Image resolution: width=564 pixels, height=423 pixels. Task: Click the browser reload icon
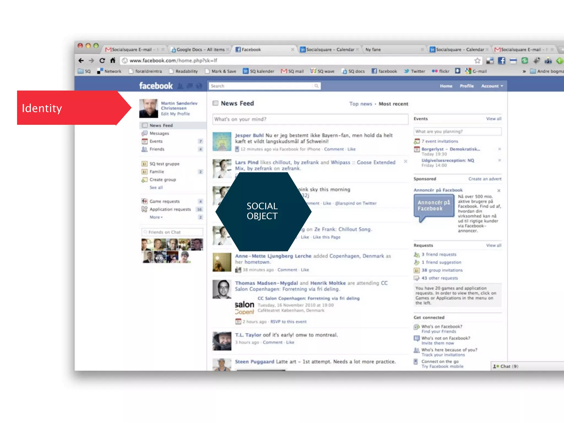[x=102, y=61]
